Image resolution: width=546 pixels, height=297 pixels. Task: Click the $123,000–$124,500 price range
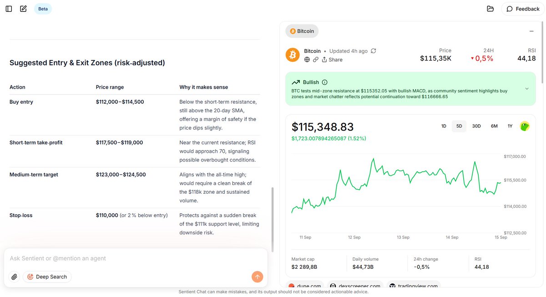point(121,175)
